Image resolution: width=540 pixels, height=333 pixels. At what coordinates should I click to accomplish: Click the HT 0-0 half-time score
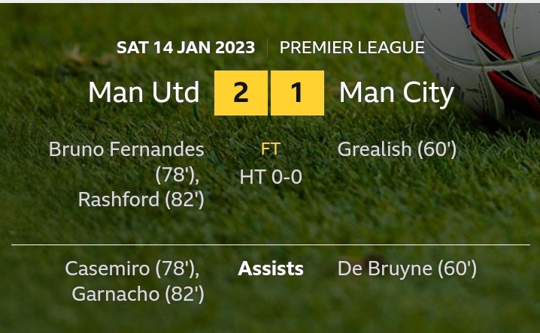(x=270, y=177)
